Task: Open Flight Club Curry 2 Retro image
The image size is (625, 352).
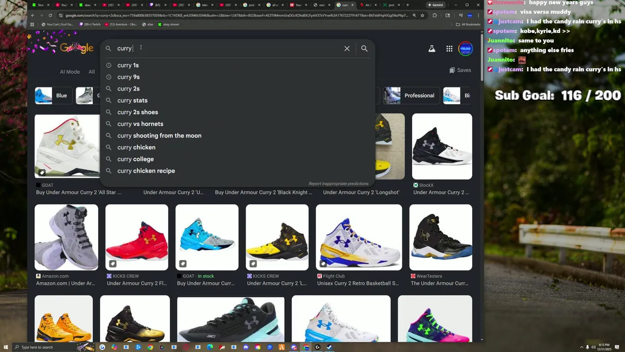Action: coord(359,237)
